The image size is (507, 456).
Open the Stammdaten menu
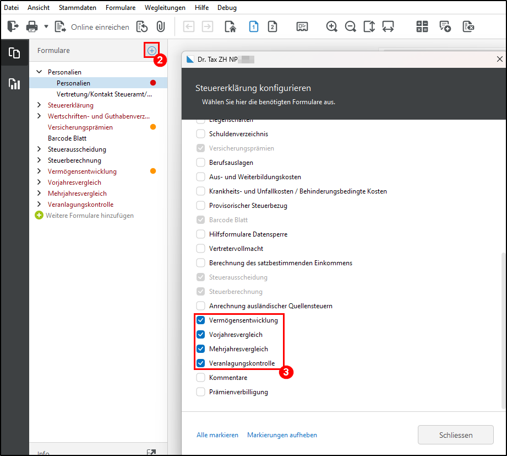[77, 8]
